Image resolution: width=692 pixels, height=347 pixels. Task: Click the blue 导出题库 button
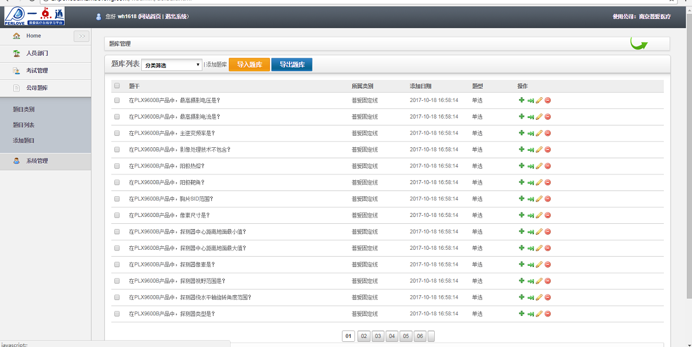click(x=292, y=64)
